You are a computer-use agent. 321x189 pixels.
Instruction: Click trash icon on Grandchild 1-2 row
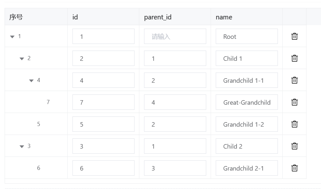point(295,124)
